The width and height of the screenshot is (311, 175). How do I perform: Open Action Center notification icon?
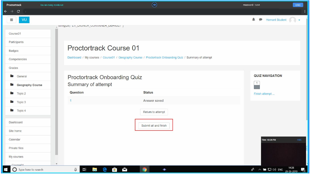(303, 170)
